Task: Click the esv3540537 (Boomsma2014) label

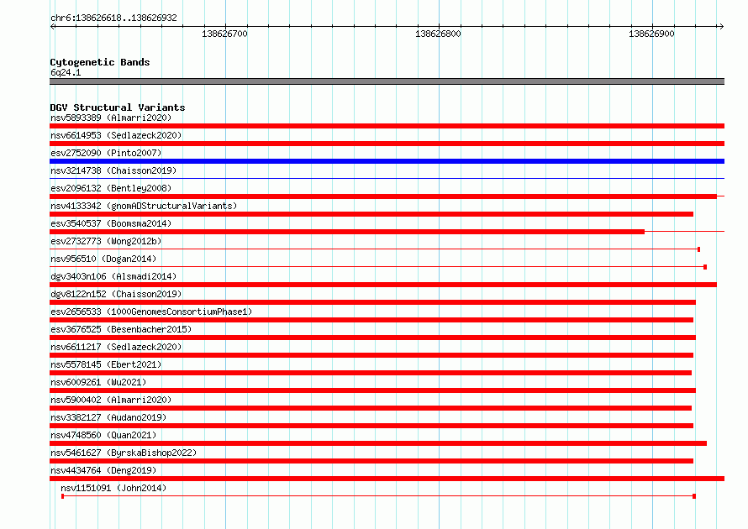Action: [111, 223]
